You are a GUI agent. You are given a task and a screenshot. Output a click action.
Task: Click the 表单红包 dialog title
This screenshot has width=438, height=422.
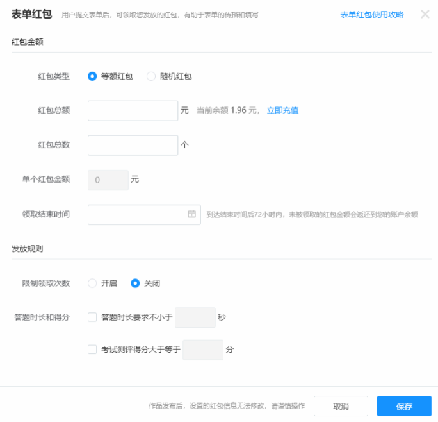pyautogui.click(x=31, y=14)
